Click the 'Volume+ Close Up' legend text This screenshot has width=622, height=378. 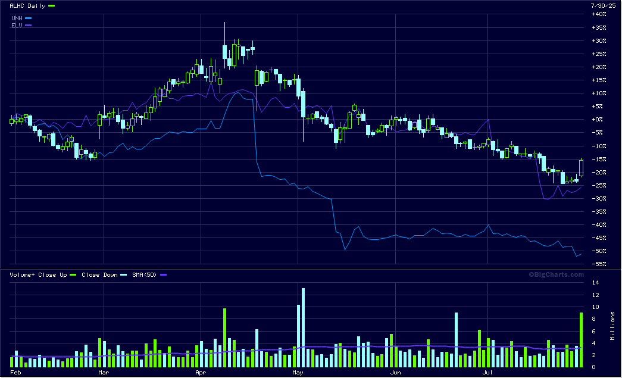[38, 275]
